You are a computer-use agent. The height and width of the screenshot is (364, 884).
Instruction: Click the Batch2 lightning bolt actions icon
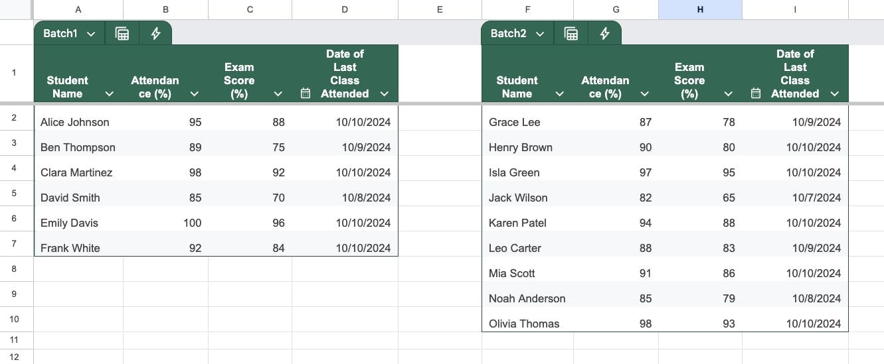pos(604,34)
